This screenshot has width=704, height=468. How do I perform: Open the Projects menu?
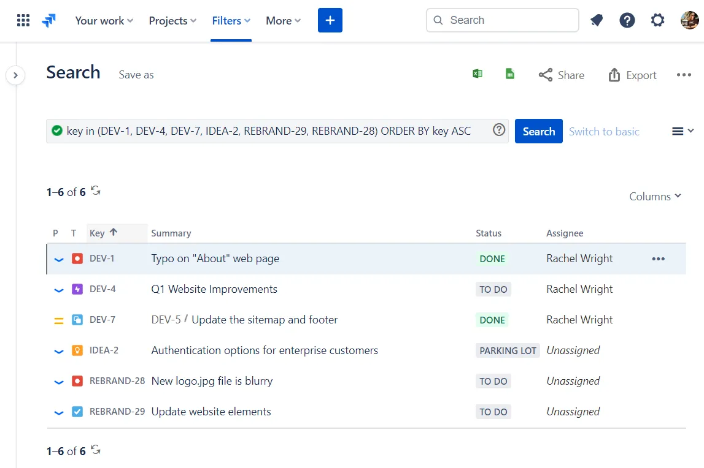pyautogui.click(x=172, y=20)
